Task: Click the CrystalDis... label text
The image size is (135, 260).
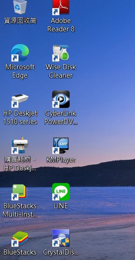Action: (x=61, y=252)
